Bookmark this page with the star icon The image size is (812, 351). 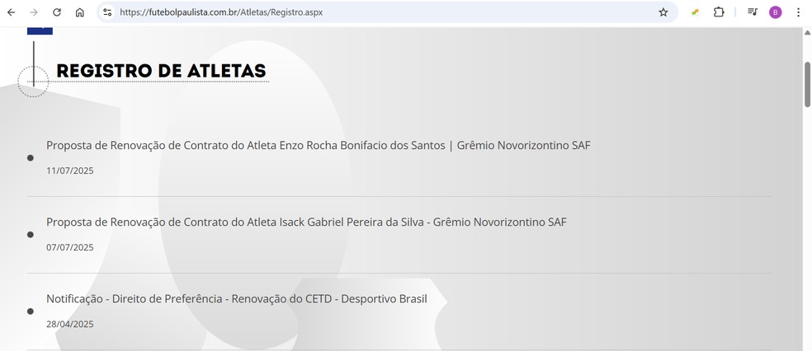pos(663,12)
